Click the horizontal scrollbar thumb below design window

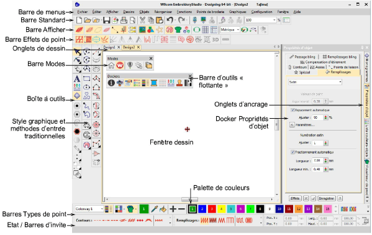coord(189,200)
